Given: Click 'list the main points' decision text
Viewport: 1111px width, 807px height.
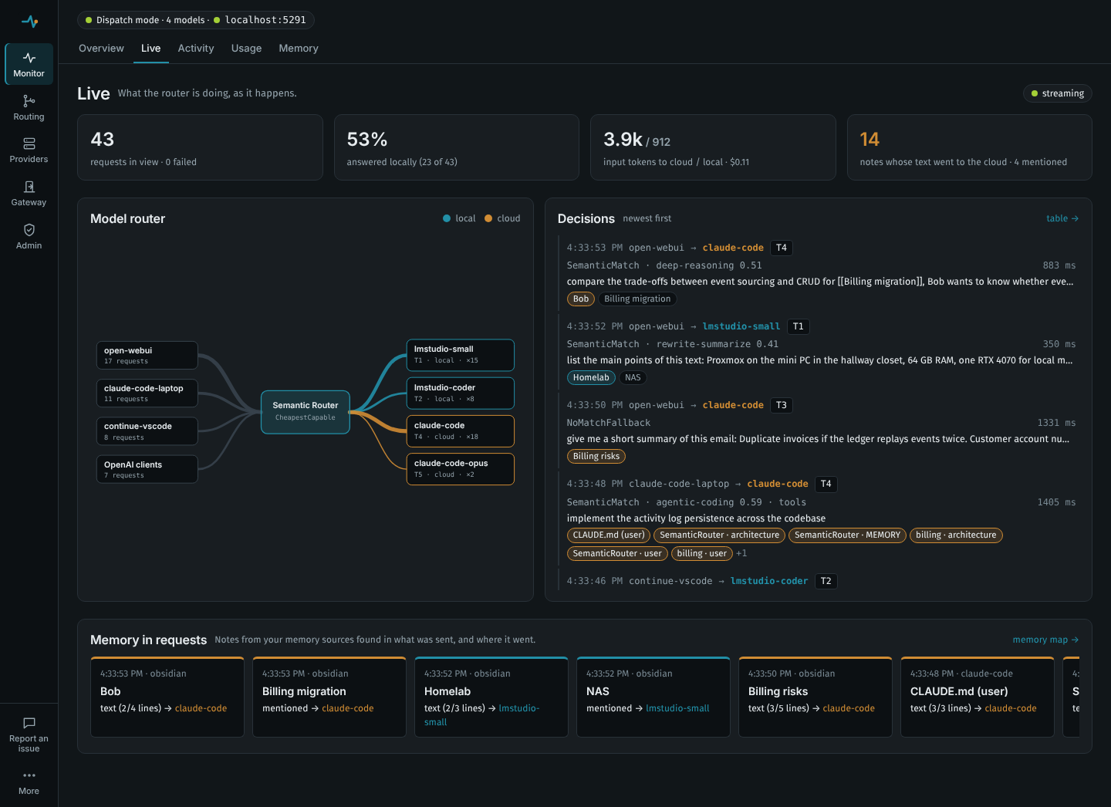Looking at the screenshot, I should tap(820, 360).
